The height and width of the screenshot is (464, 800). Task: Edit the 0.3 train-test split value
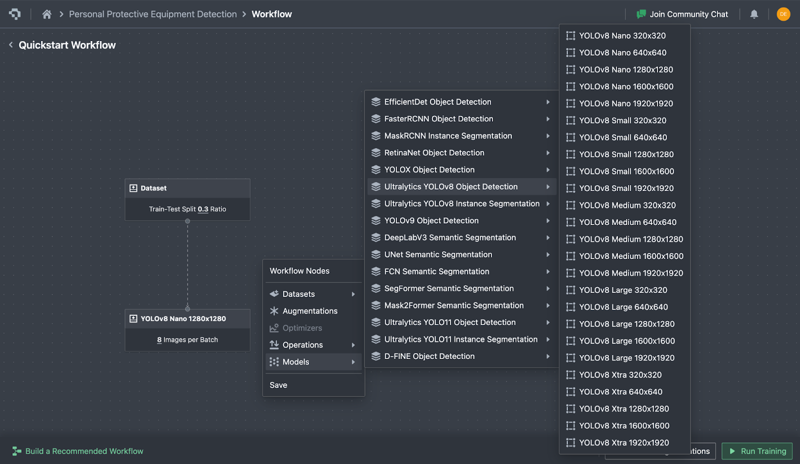[x=203, y=209]
